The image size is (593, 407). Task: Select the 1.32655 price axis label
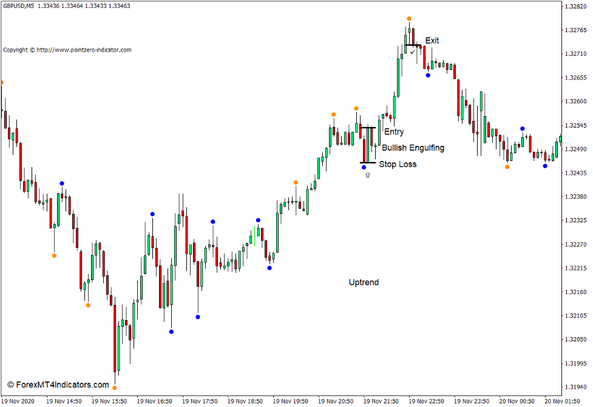coord(575,78)
